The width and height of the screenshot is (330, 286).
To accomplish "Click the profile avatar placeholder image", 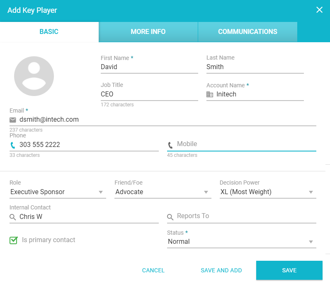I will tap(34, 76).
